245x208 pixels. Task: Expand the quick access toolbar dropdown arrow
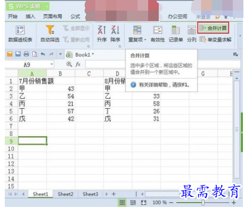(x=60, y=54)
